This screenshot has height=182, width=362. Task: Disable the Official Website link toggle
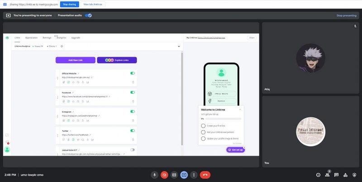(x=133, y=73)
